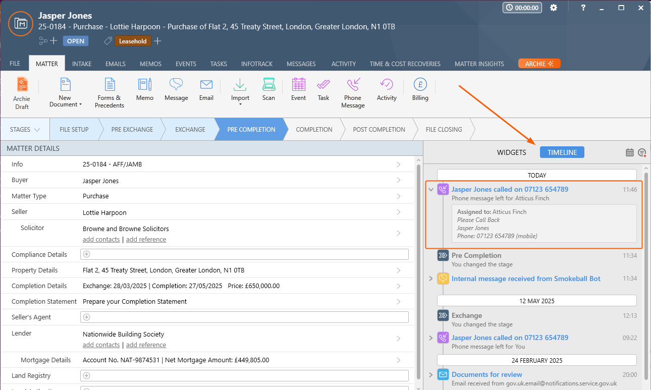
Task: Open the Billing tool
Action: coord(420,90)
